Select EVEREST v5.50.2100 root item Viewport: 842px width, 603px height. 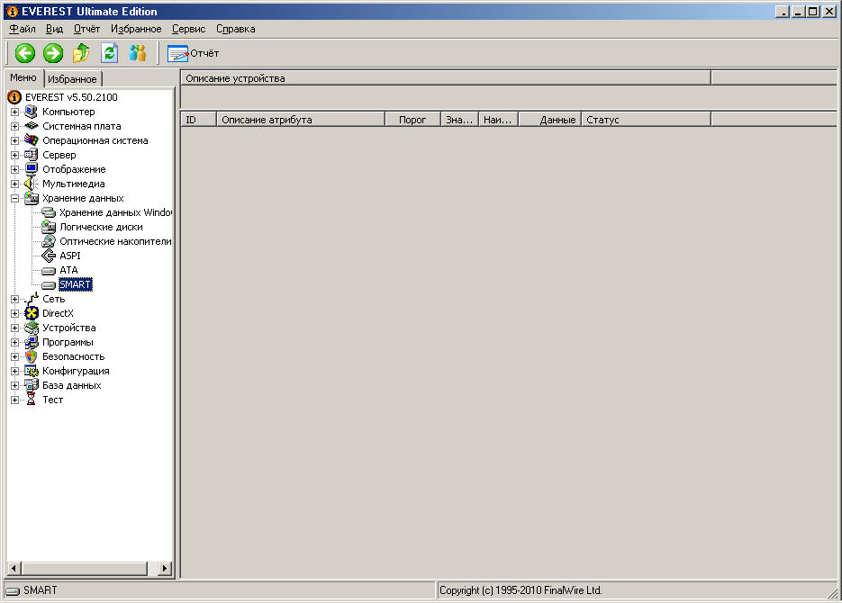click(x=71, y=97)
